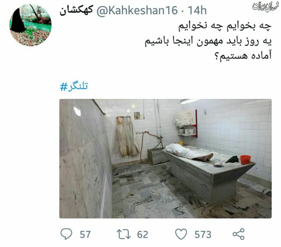The width and height of the screenshot is (281, 247).
Task: Click the 57 replies count
Action: [x=85, y=234]
